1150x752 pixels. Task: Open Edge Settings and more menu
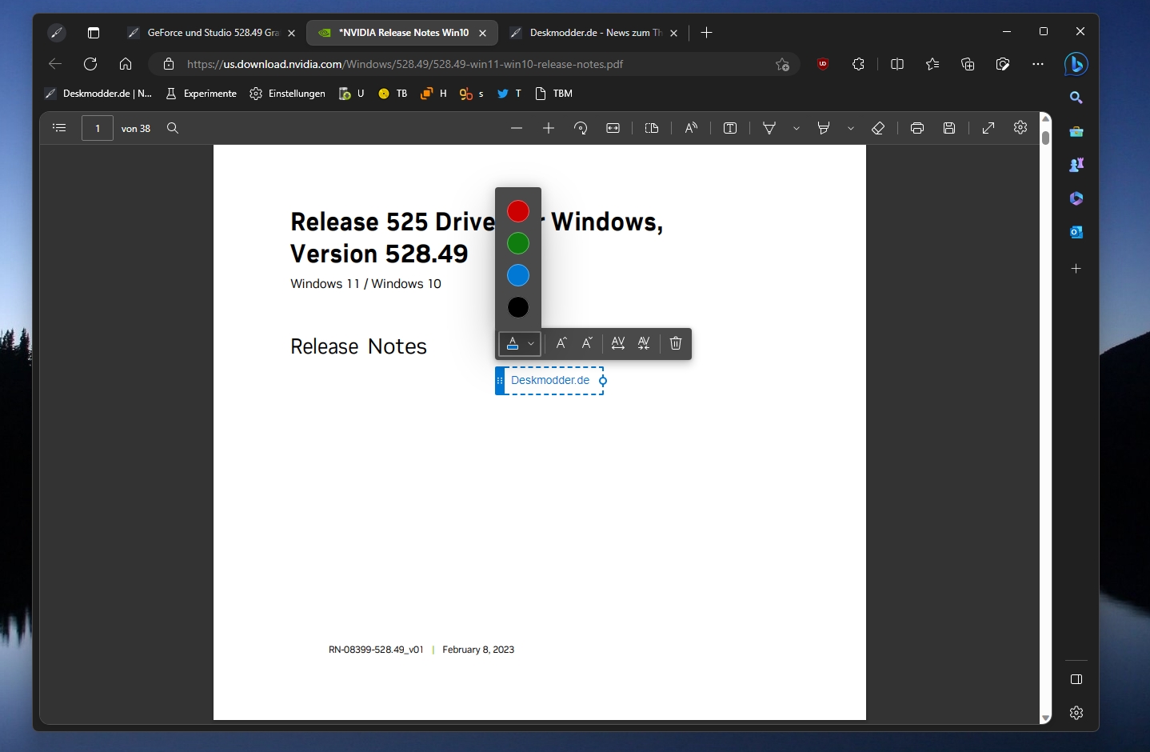pos(1038,64)
